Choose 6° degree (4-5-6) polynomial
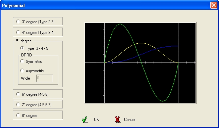The height and width of the screenshot is (128, 219). click(18, 94)
